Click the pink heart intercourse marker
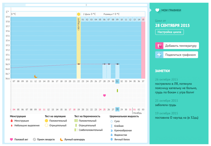The width and height of the screenshot is (211, 146). tap(104, 95)
